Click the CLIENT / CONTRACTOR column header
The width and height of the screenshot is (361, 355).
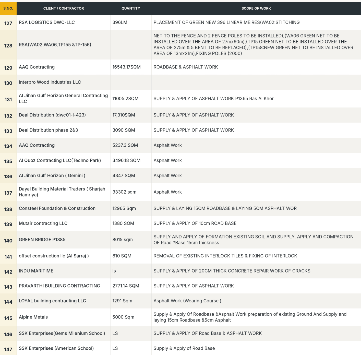click(x=64, y=8)
